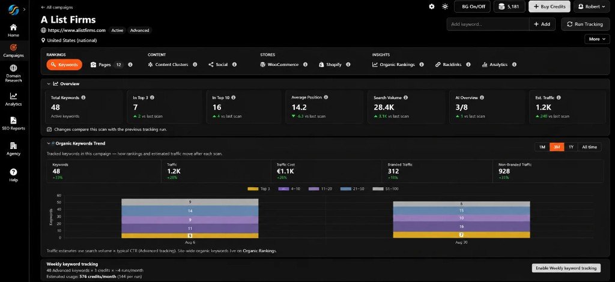Screen dimensions: 615x282
Task: Click Aug 30 stacked bar in chart
Action: (461, 220)
